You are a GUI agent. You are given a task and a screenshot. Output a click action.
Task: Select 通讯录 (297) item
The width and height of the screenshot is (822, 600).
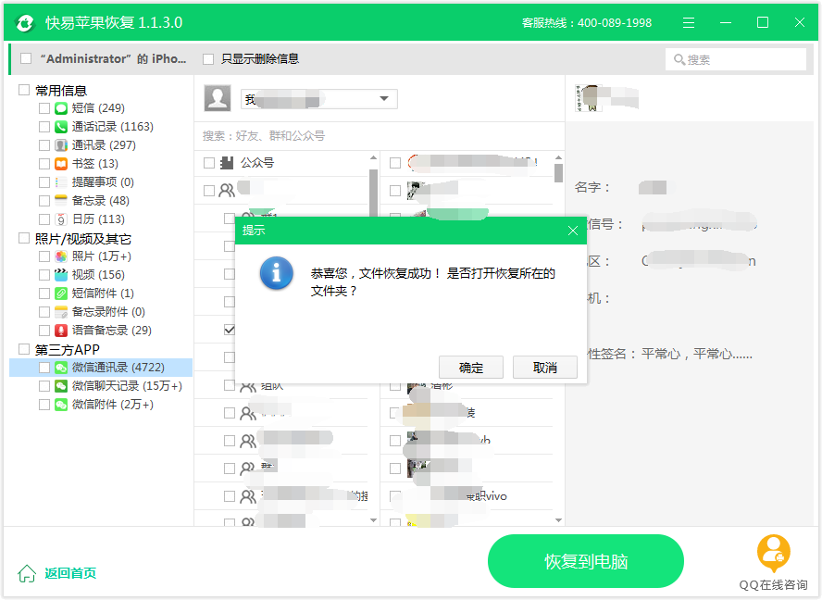(104, 145)
